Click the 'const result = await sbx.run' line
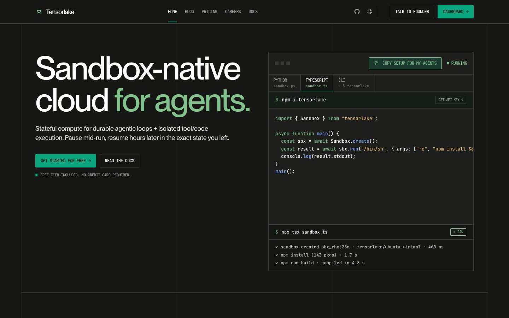 [377, 149]
